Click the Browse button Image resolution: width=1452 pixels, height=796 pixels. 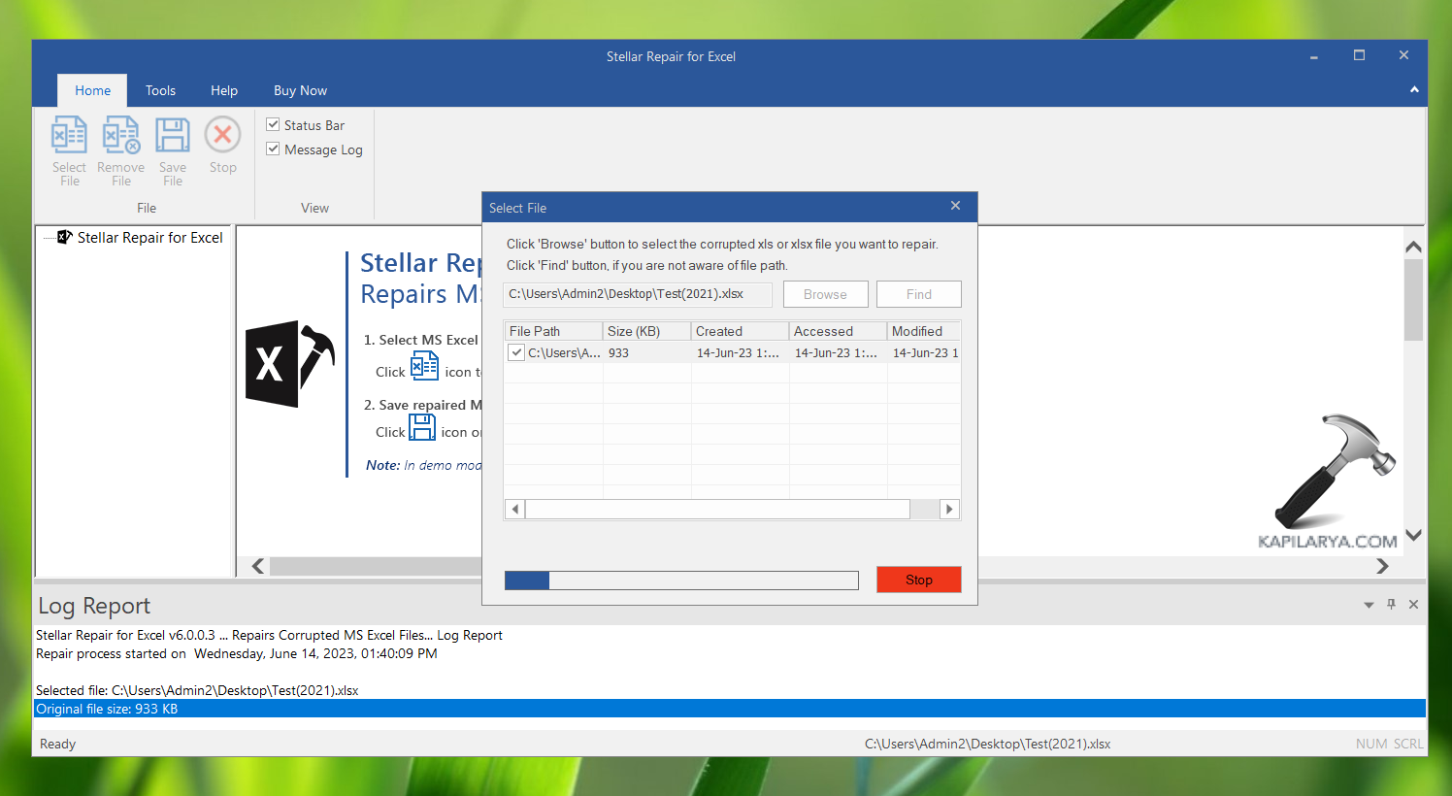coord(825,294)
